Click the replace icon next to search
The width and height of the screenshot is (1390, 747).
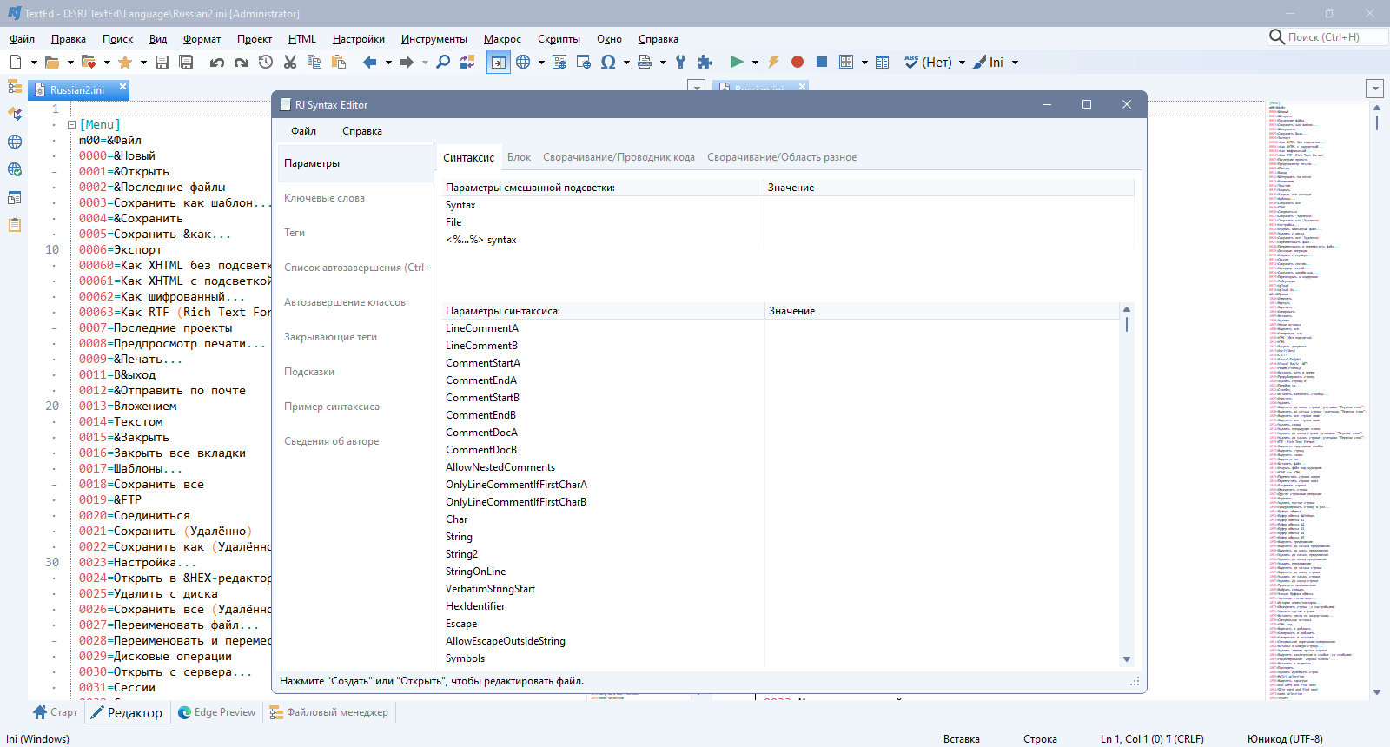(467, 62)
